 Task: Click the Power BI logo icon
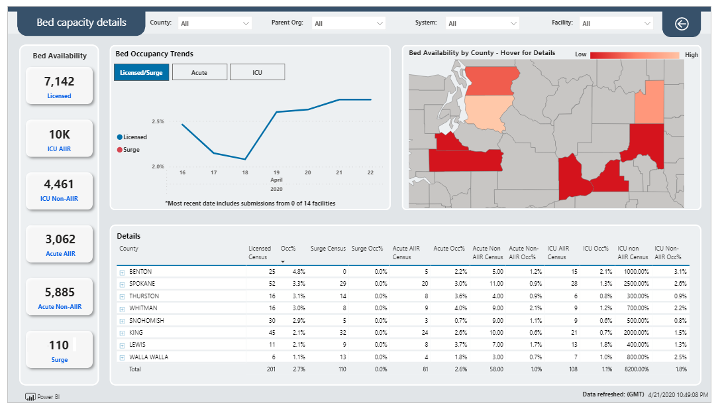(x=30, y=396)
